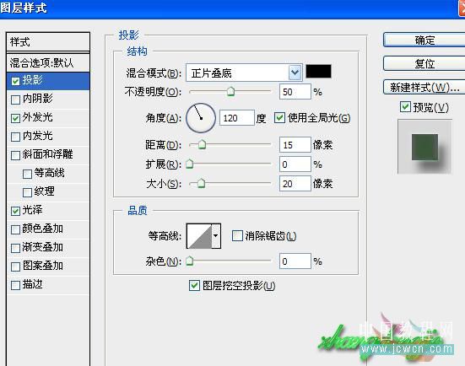Click the 不透明度 slider handle
This screenshot has width=465, height=366.
click(x=230, y=92)
